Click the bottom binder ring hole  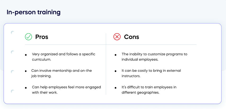coord(12,91)
